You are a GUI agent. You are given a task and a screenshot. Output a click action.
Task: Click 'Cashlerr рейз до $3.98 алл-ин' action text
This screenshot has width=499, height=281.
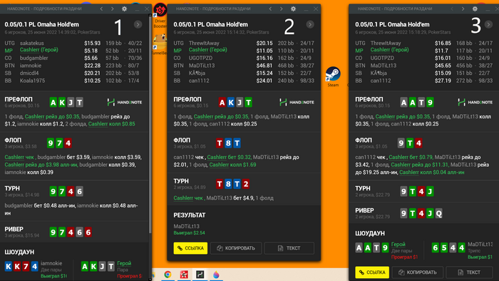pyautogui.click(x=41, y=165)
